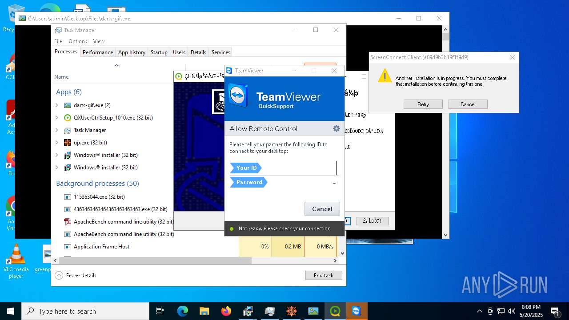Click darts-gif window vertical scrollbar
Image resolution: width=569 pixels, height=320 pixels.
click(445, 131)
